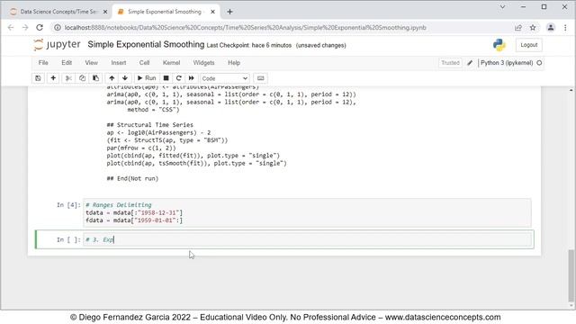The image size is (576, 324).
Task: Bookmark this page with the star icon
Action: [x=533, y=28]
